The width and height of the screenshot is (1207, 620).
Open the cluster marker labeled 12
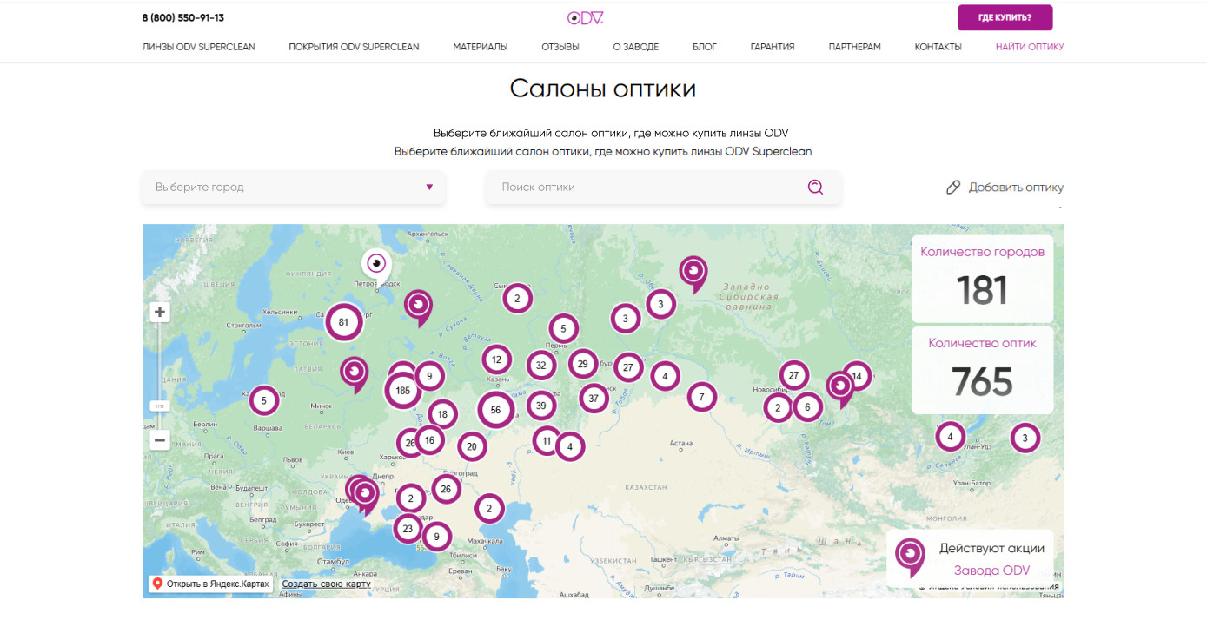tap(497, 359)
